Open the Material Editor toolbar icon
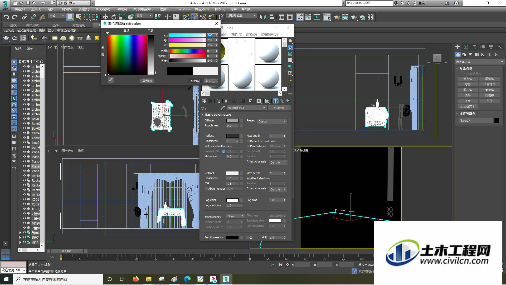The width and height of the screenshot is (506, 285). coord(327,17)
